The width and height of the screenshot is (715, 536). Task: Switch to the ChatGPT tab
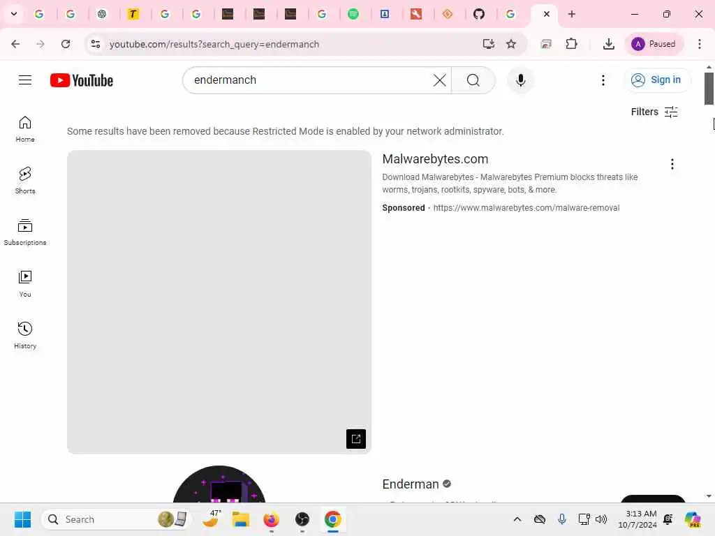click(x=102, y=14)
